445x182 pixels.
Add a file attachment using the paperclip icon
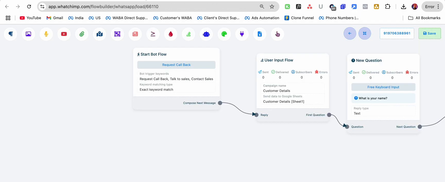pos(82,34)
